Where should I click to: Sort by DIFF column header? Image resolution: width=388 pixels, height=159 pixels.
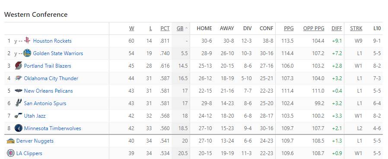[337, 28]
